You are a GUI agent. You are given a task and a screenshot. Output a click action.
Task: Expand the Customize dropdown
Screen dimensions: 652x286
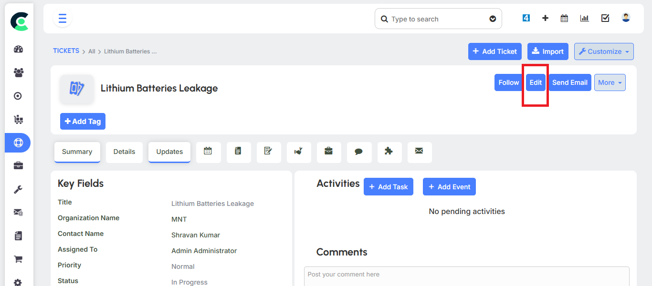coord(604,51)
